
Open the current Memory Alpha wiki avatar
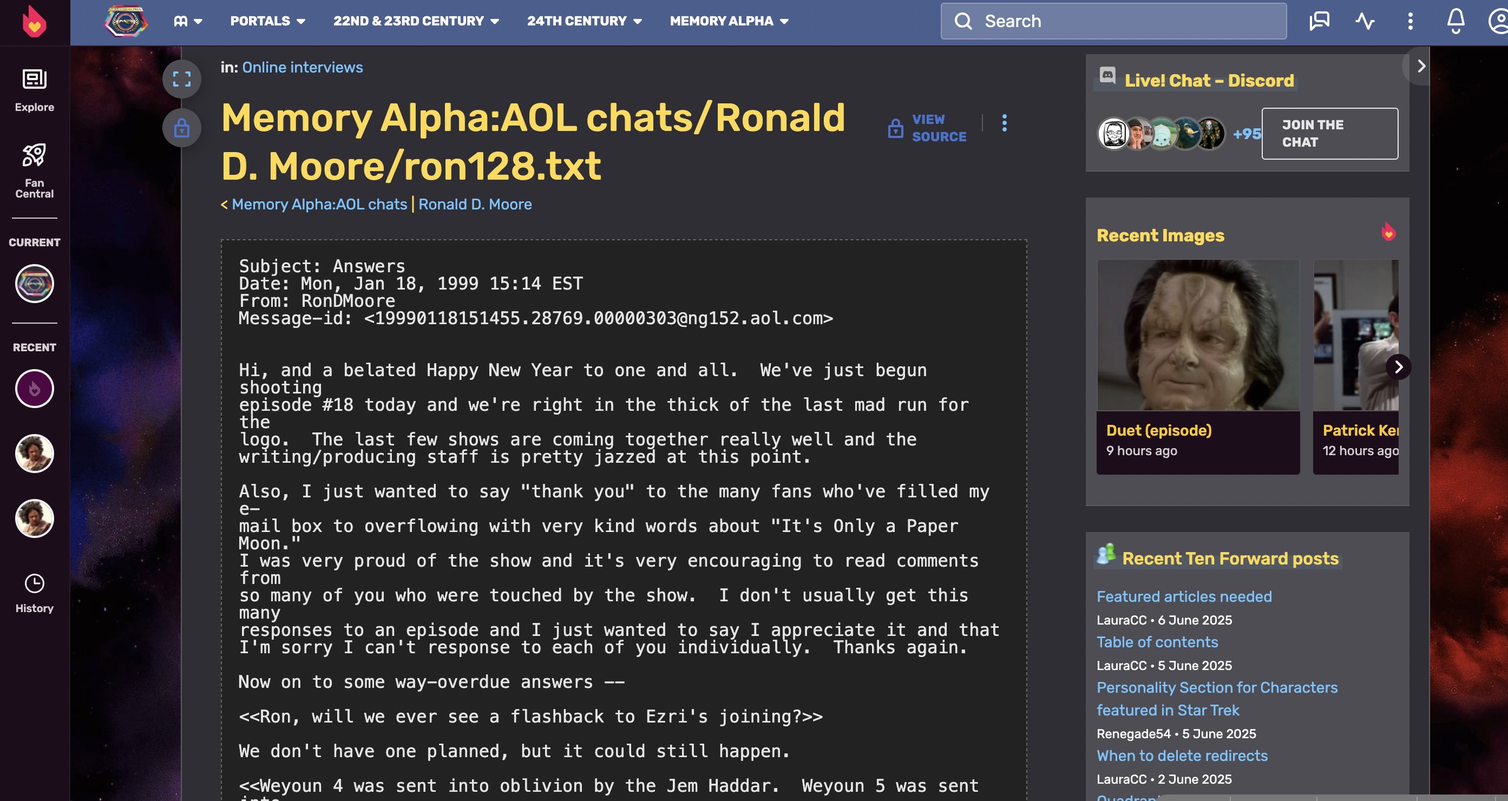(x=35, y=284)
